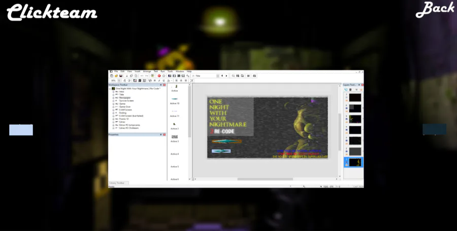Viewport: 457px width, 231px height.
Task: Toggle visibility eye of layer 4
Action: [346, 130]
